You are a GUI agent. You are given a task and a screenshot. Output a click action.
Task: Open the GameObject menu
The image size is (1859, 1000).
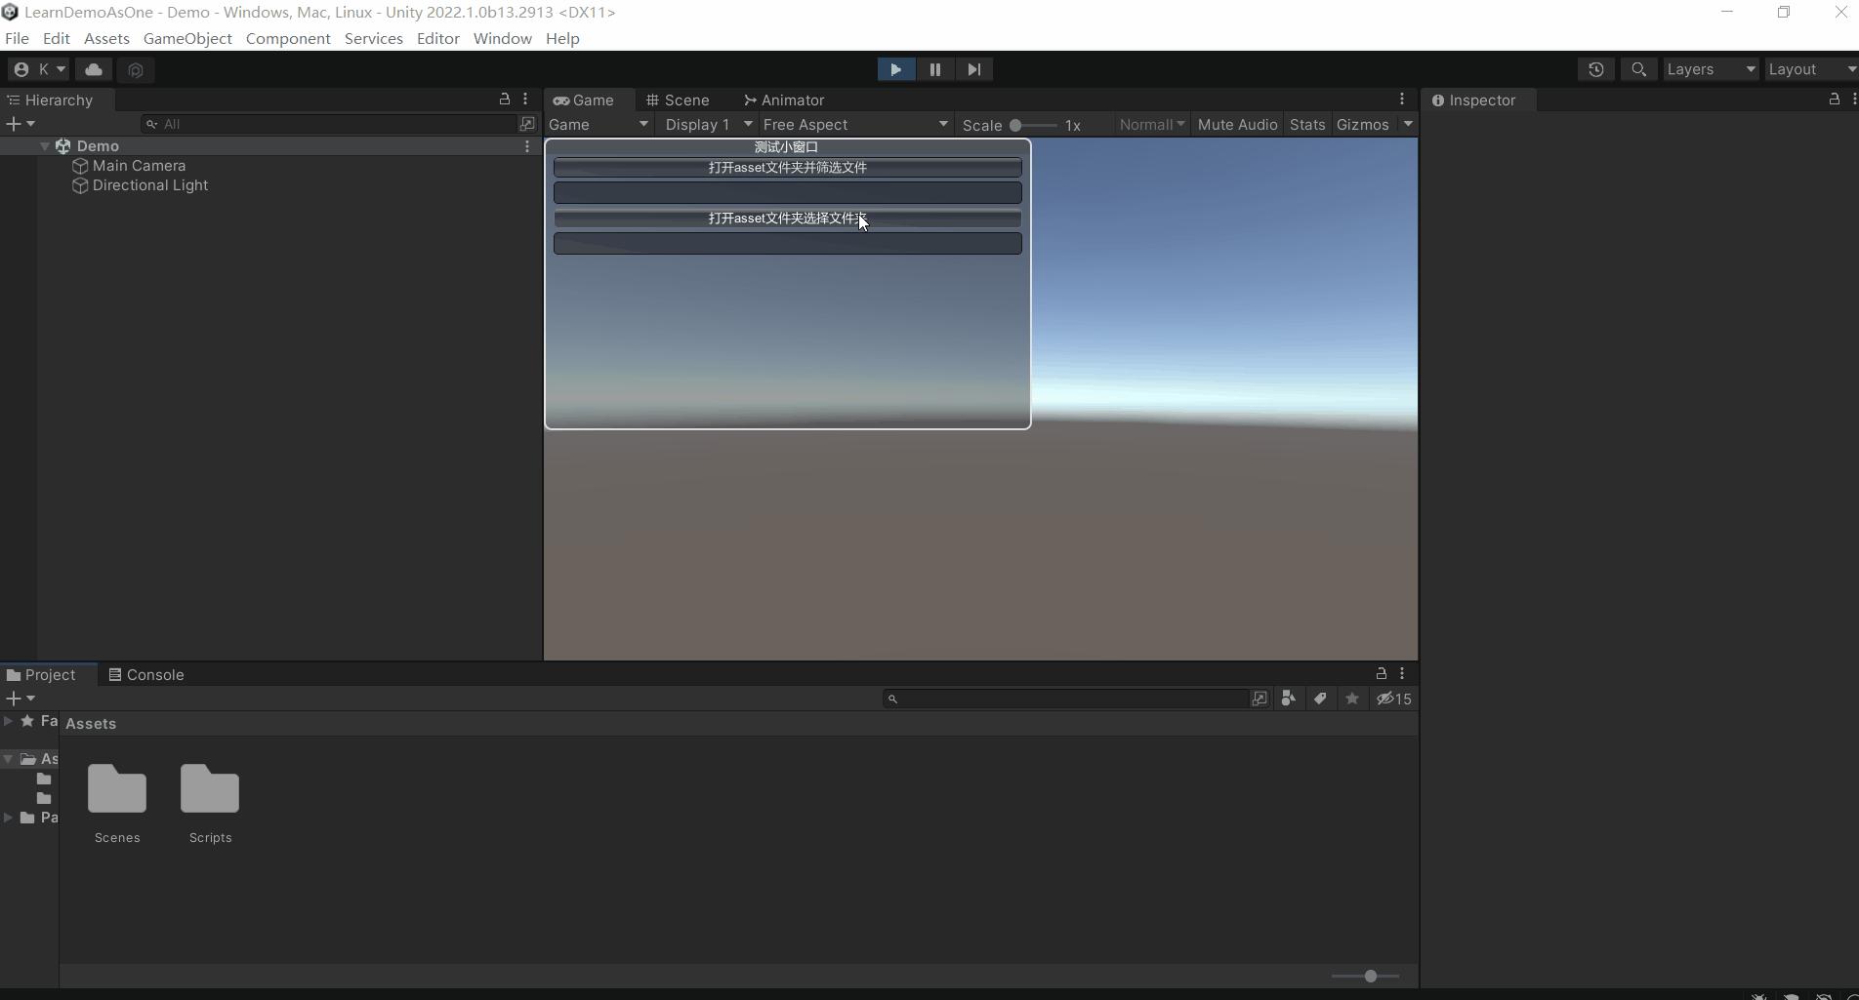point(187,38)
